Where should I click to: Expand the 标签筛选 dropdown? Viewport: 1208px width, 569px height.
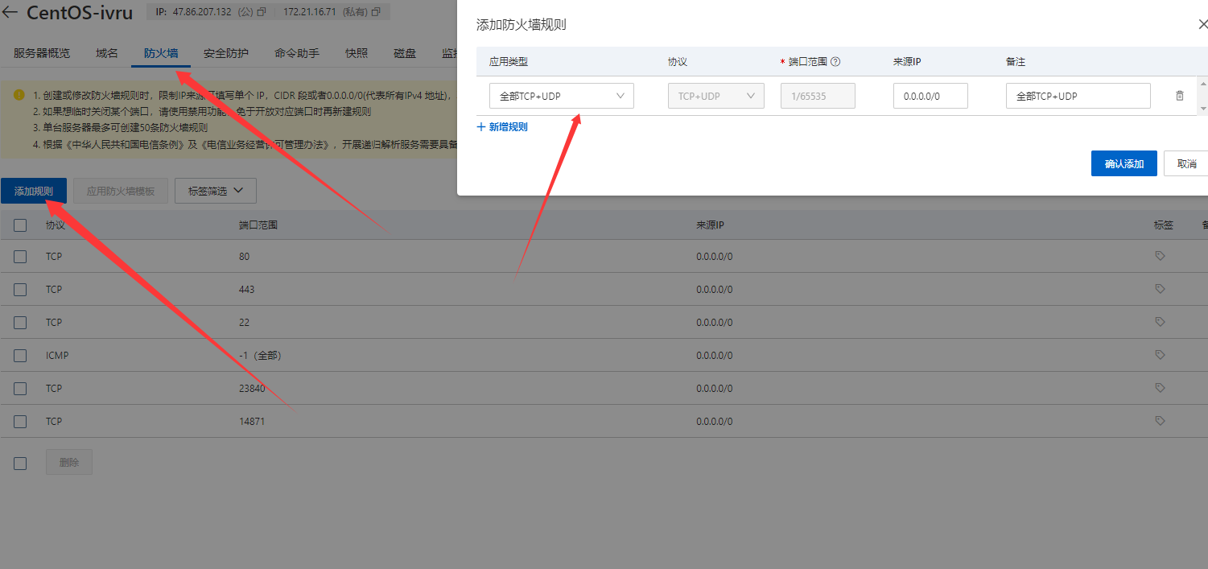click(215, 191)
